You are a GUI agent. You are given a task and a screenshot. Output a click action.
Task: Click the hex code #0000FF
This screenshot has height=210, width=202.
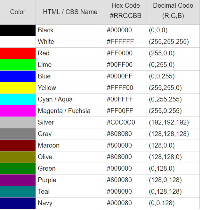(120, 76)
